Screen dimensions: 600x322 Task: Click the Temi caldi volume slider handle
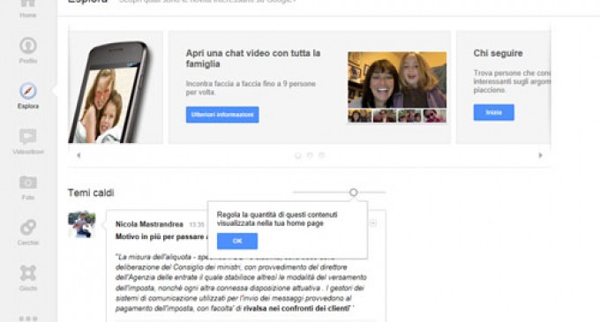(x=353, y=192)
